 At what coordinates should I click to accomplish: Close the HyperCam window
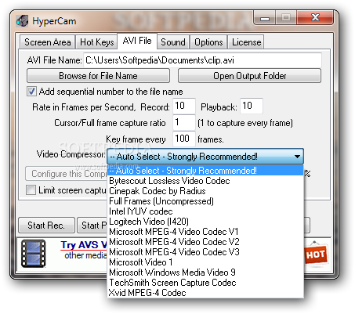pyautogui.click(x=315, y=18)
